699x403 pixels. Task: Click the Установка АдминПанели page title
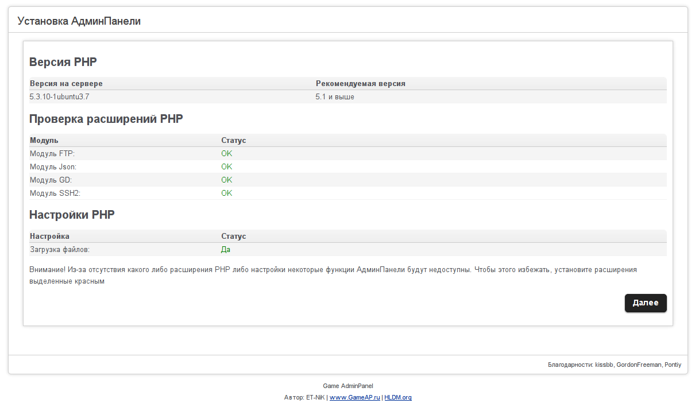pos(79,21)
